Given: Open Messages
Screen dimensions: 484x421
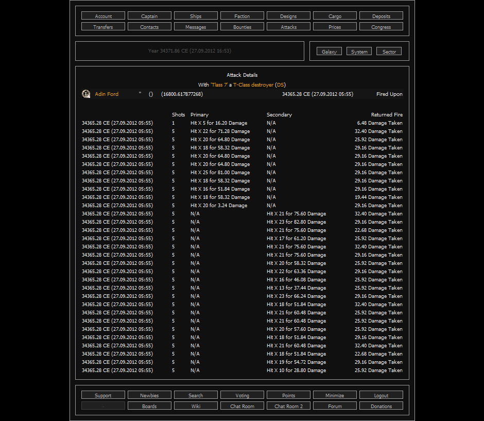Looking at the screenshot, I should click(196, 27).
